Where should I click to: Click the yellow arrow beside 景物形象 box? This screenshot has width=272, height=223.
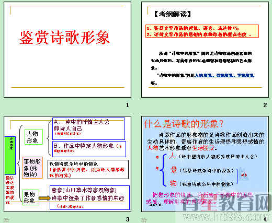tap(44, 198)
